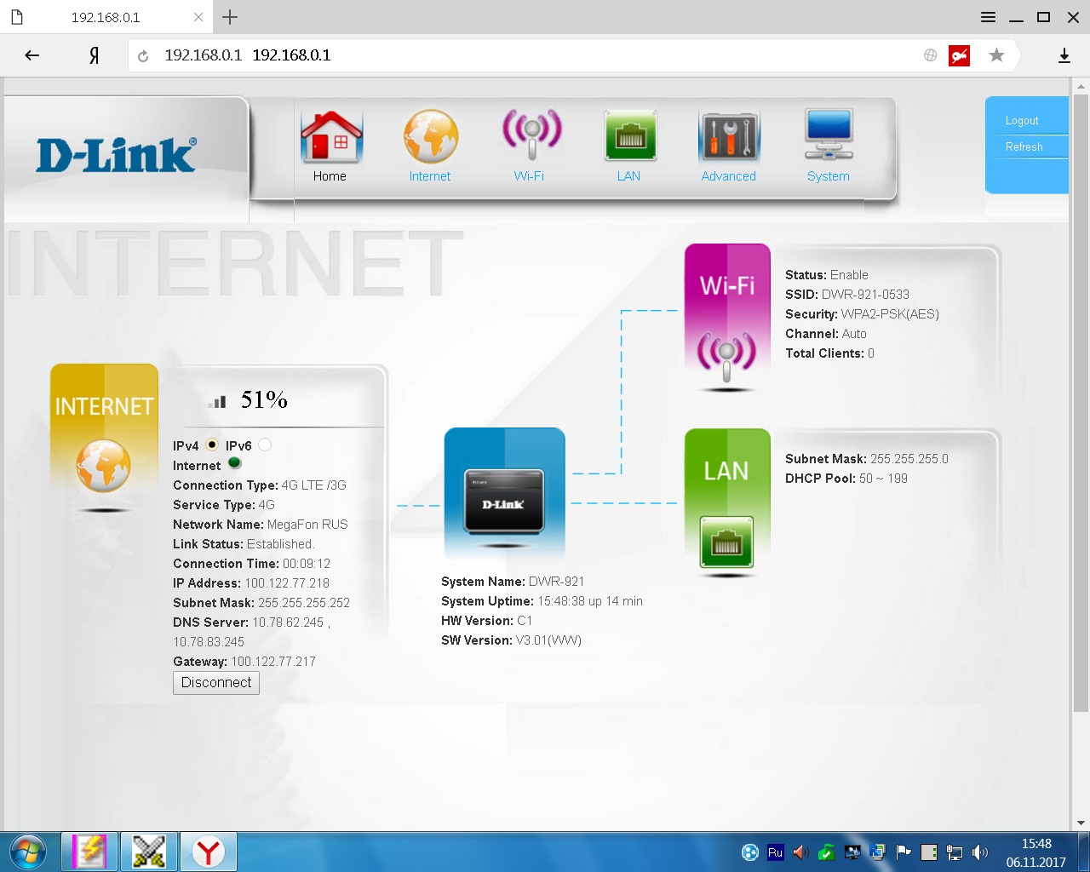
Task: Select the IPv6 radio button
Action: (x=265, y=445)
